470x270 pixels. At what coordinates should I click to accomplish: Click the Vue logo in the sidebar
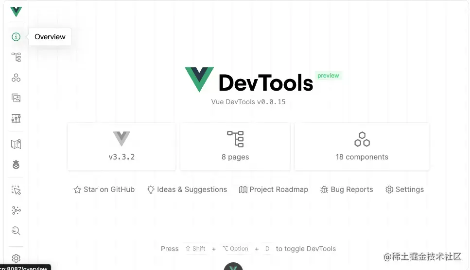point(16,12)
